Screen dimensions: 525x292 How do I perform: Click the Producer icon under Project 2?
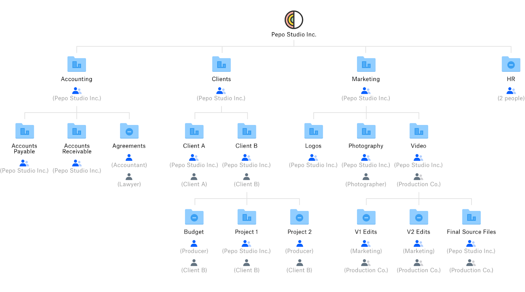300,243
